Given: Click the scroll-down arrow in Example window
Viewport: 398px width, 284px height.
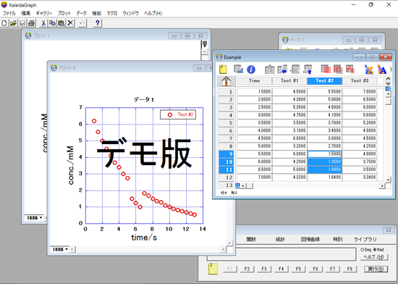Looking at the screenshot, I should [389, 180].
